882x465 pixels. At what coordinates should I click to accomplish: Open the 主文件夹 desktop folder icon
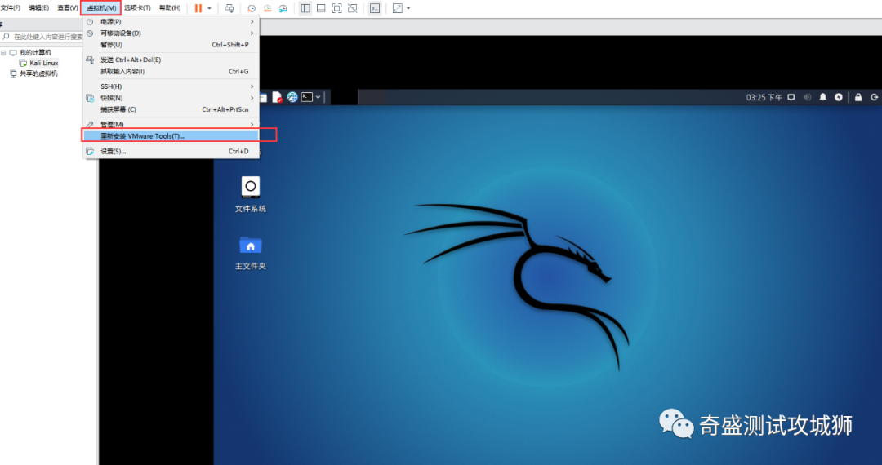pyautogui.click(x=251, y=253)
